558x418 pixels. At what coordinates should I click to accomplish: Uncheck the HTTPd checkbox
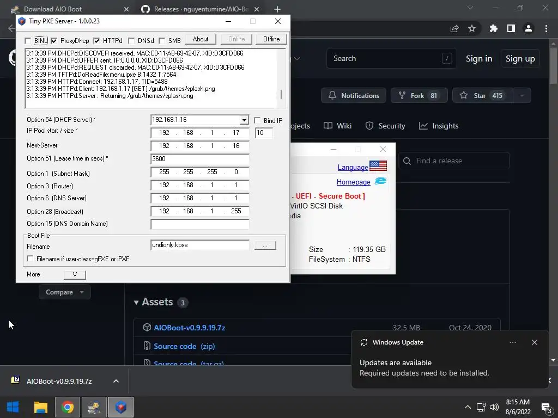point(96,41)
